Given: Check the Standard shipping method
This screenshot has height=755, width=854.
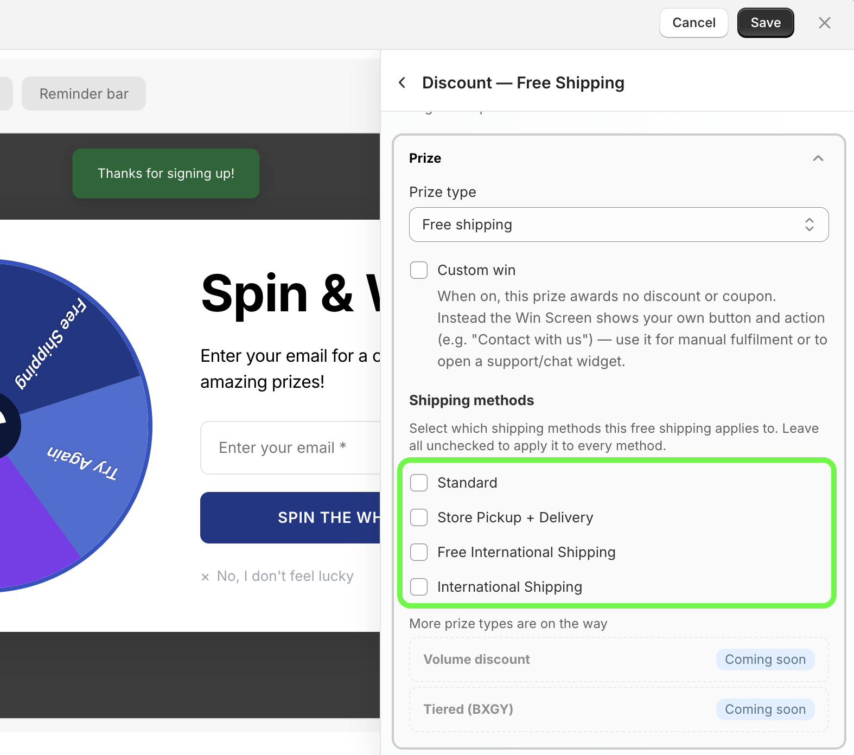Looking at the screenshot, I should point(419,483).
